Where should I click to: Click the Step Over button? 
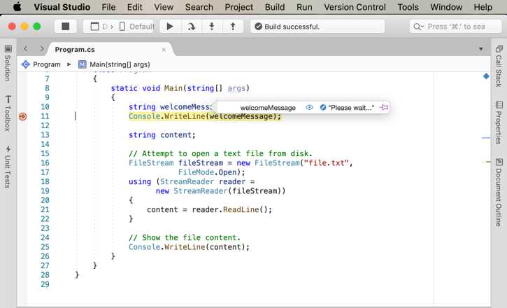(x=191, y=26)
